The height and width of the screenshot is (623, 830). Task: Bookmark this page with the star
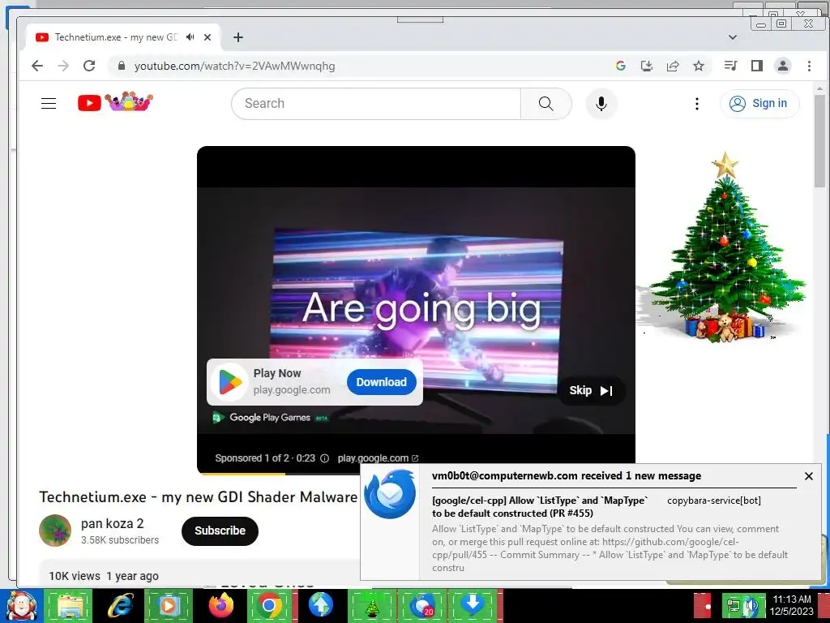tap(699, 66)
